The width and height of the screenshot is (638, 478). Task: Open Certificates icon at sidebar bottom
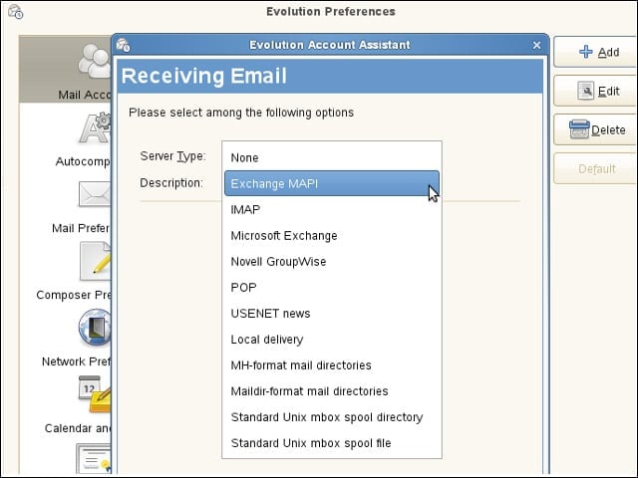94,458
